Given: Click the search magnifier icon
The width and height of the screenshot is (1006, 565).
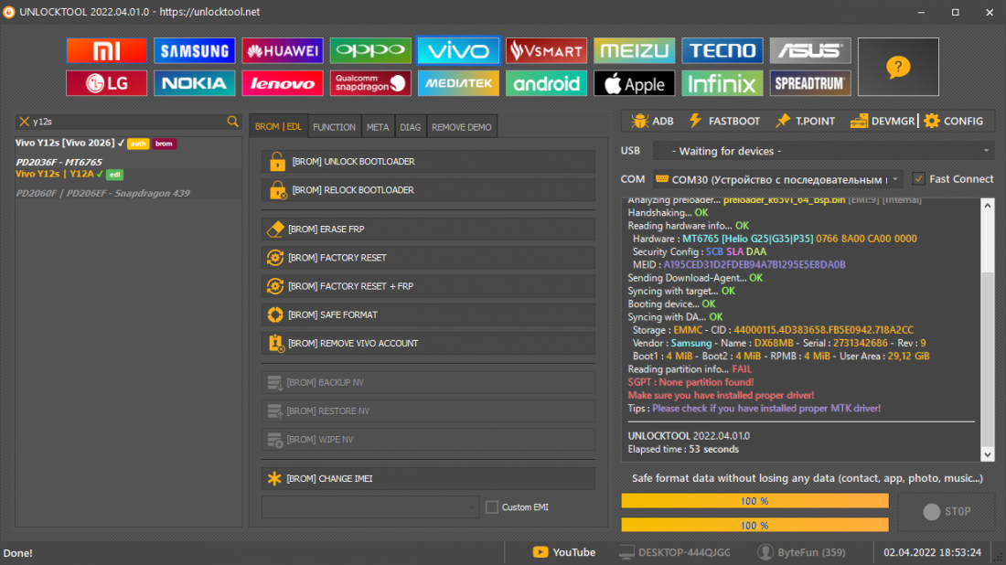Looking at the screenshot, I should click(233, 122).
